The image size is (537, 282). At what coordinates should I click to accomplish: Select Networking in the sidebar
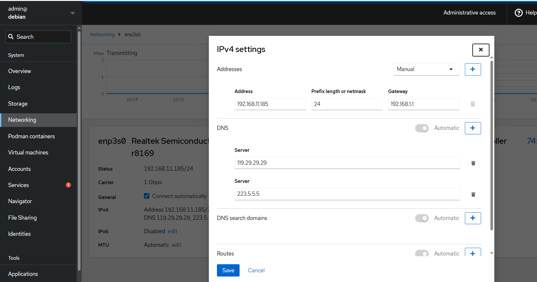tap(38, 120)
